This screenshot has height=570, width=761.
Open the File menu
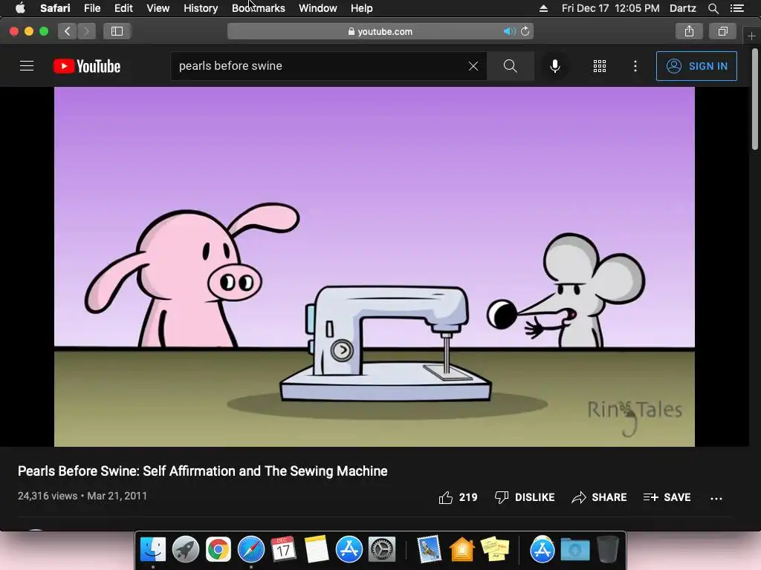click(91, 8)
